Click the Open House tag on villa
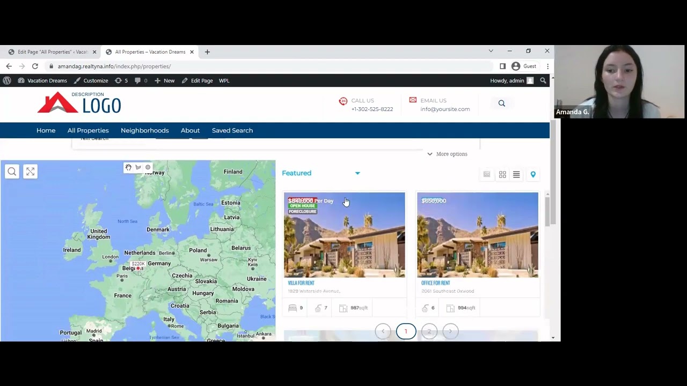The image size is (687, 386). (x=303, y=206)
